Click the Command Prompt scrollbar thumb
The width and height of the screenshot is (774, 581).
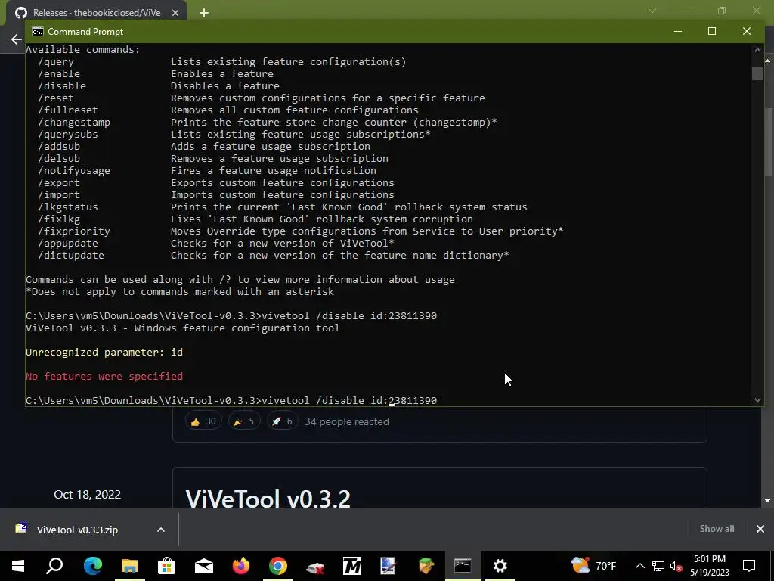tap(757, 73)
